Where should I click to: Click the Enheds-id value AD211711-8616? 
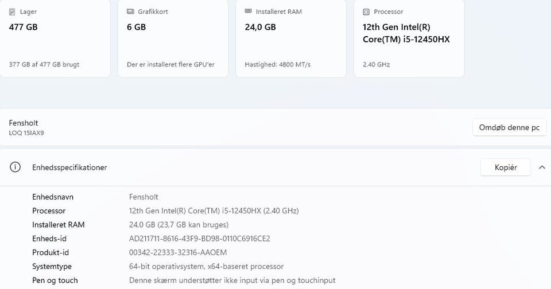click(199, 239)
